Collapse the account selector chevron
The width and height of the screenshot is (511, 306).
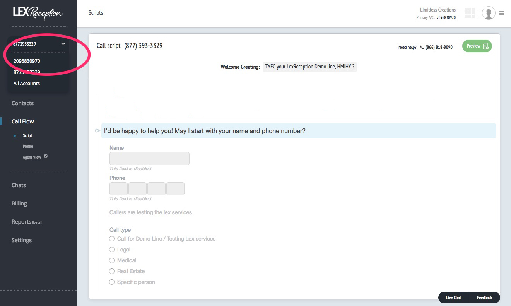click(63, 44)
